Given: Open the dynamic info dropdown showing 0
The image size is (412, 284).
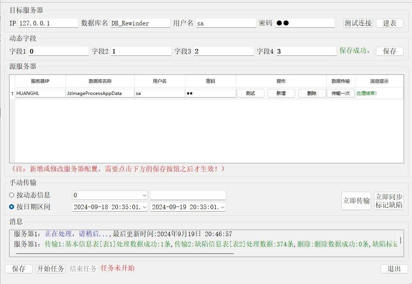Looking at the screenshot, I should point(110,196).
